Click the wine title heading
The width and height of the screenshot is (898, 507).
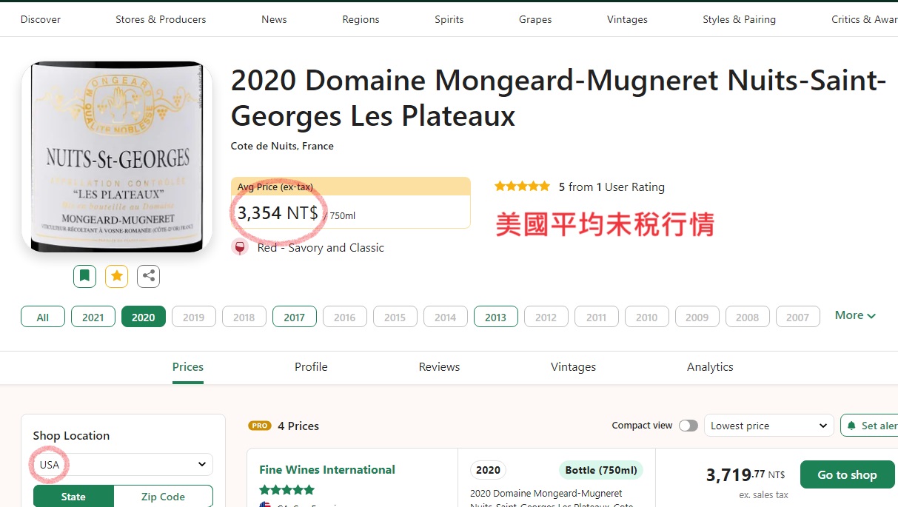tap(558, 98)
